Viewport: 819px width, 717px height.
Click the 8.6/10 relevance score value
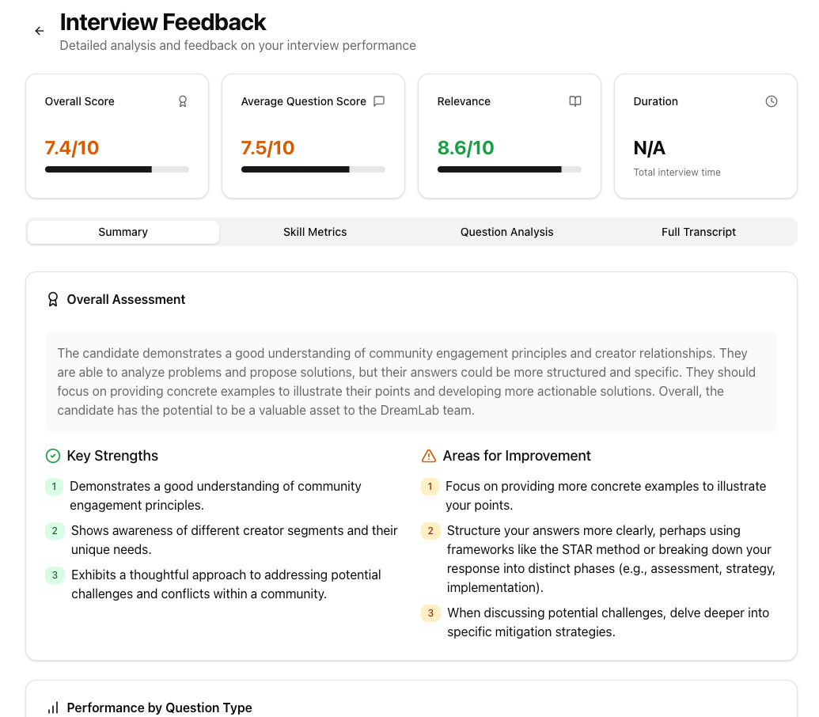466,147
